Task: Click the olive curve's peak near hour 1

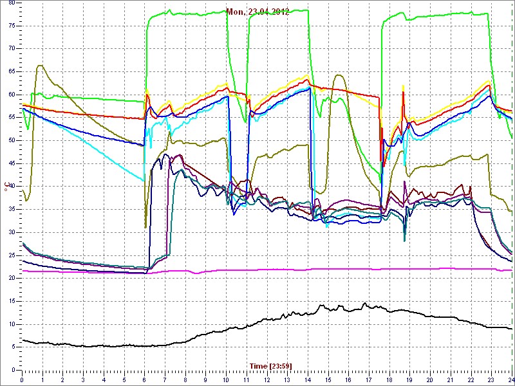Action: click(x=41, y=66)
